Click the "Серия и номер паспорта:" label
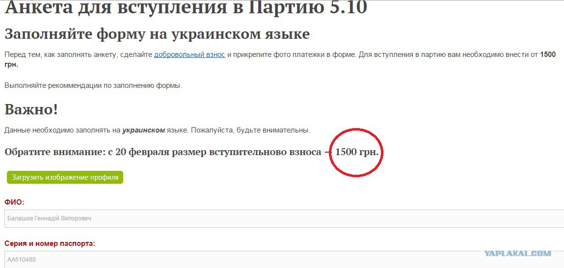Image resolution: width=564 pixels, height=268 pixels. click(50, 243)
